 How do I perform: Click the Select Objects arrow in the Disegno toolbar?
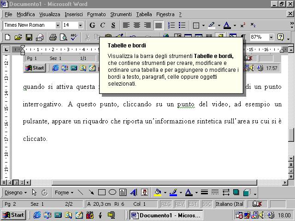(x=34, y=192)
